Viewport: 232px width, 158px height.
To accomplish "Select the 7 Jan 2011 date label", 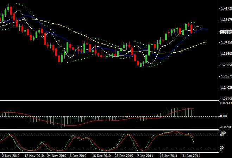I will coord(146,156).
